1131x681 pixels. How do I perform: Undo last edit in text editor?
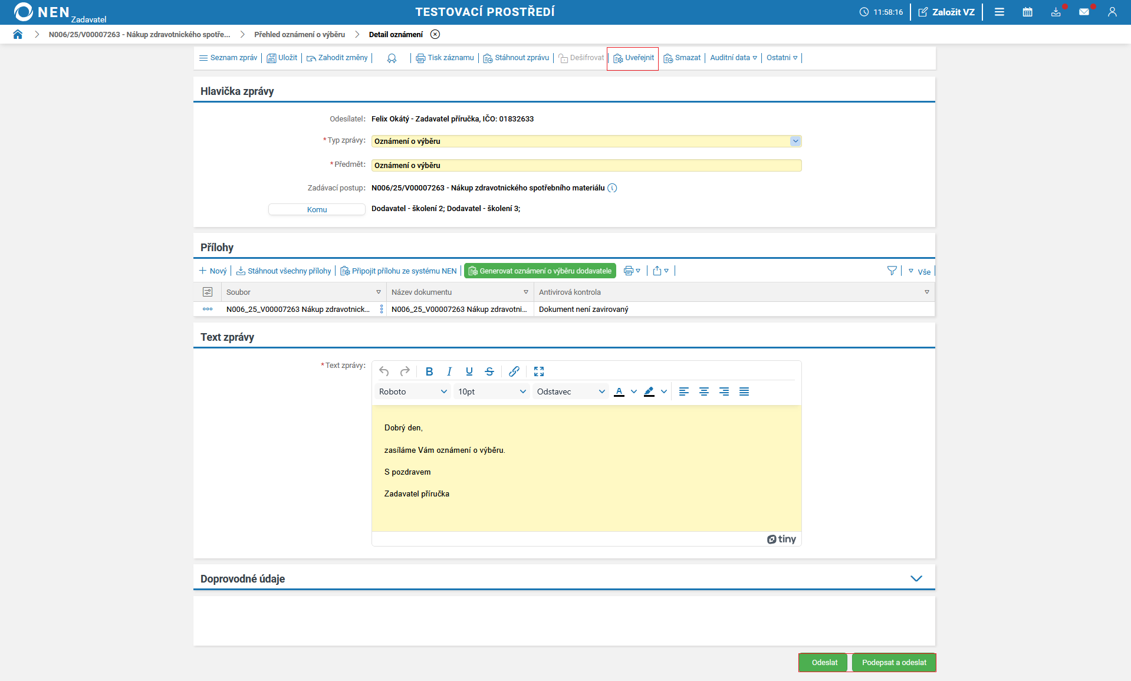click(x=384, y=371)
